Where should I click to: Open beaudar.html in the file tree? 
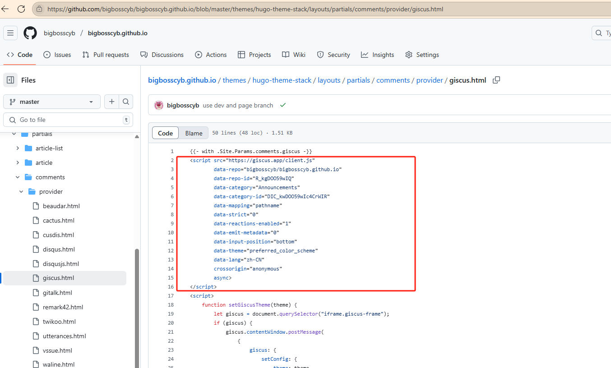61,206
